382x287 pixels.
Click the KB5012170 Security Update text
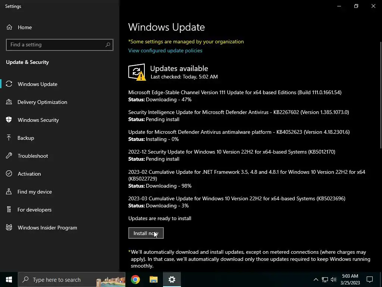232,152
